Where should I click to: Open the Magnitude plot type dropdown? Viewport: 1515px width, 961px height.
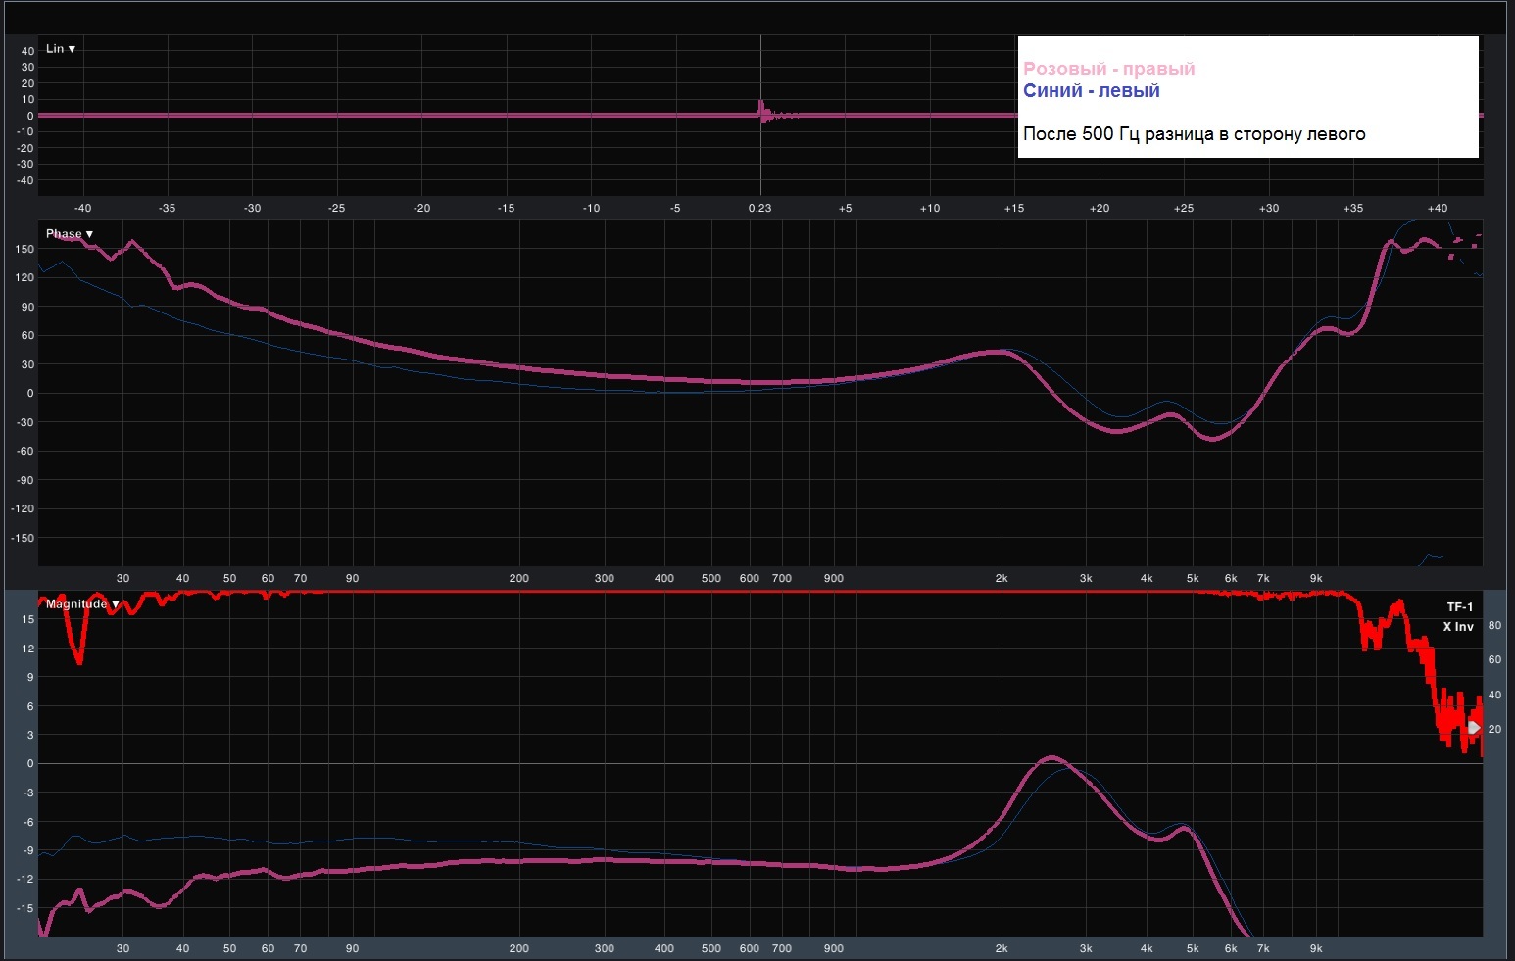(82, 604)
